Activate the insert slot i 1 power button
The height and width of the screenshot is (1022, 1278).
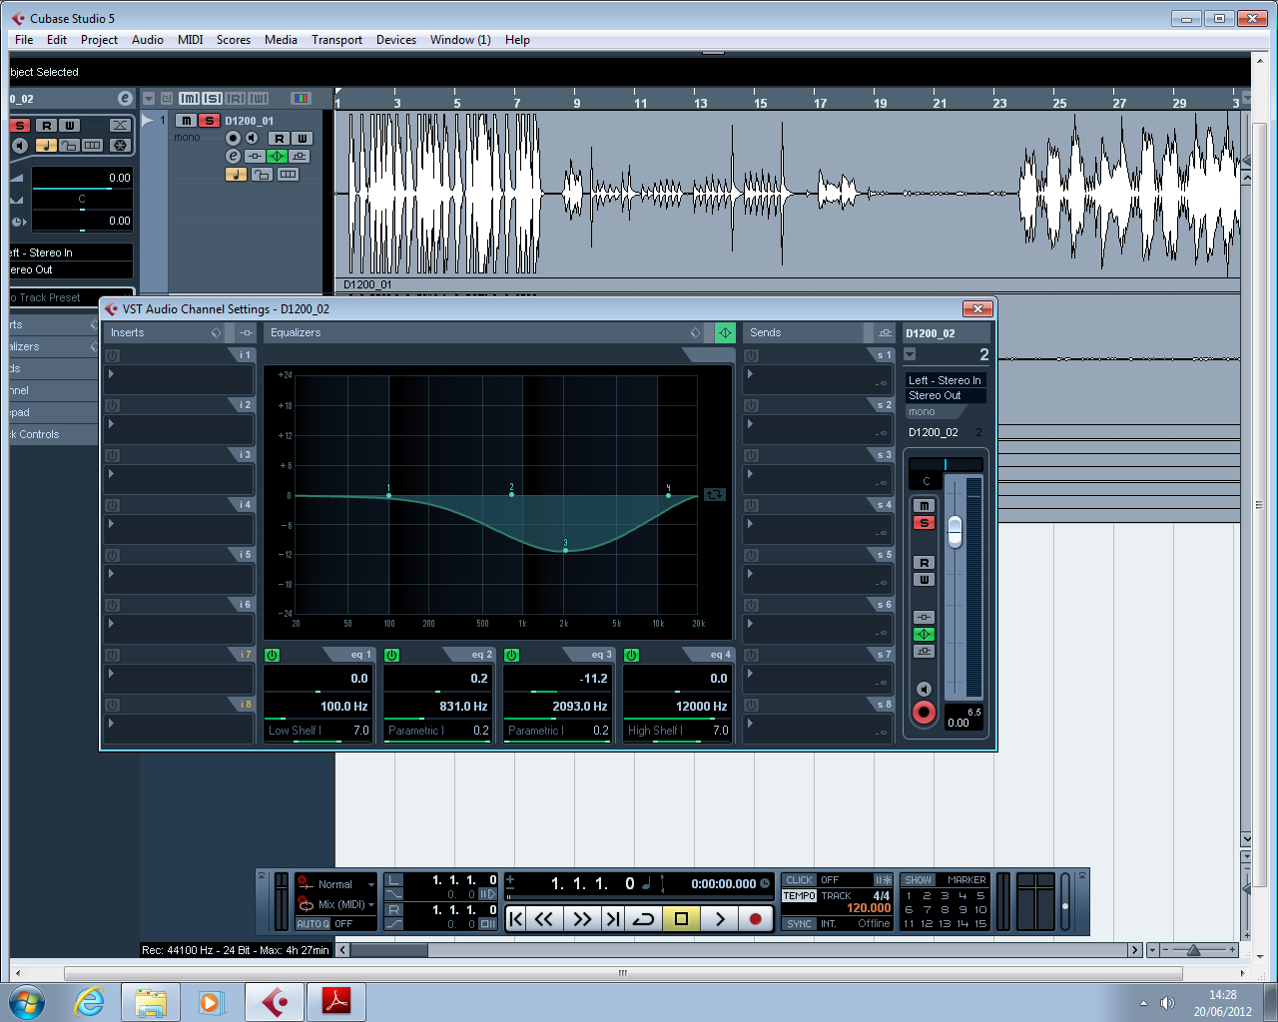coord(112,355)
